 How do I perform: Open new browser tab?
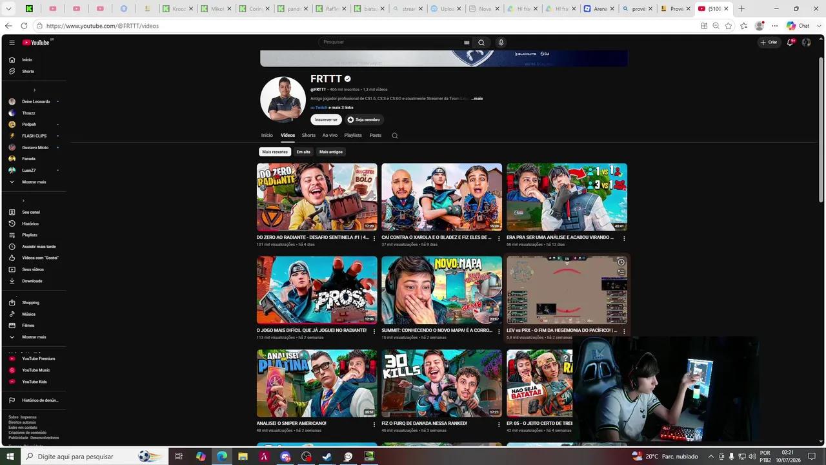tap(741, 9)
